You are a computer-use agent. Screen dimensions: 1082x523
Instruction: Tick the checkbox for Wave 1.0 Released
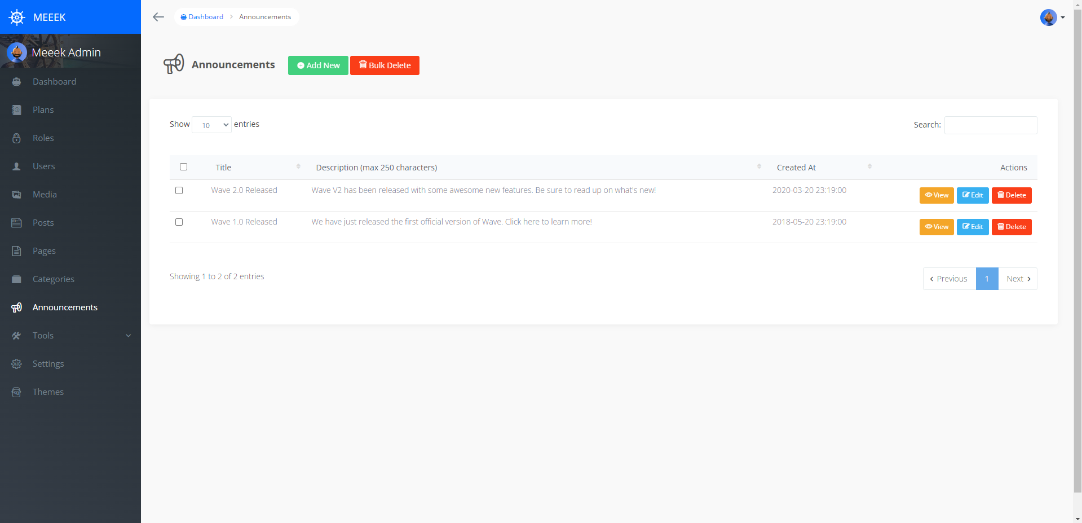coord(179,222)
